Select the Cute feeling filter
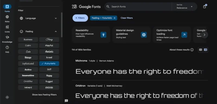 pyautogui.click(x=28, y=51)
